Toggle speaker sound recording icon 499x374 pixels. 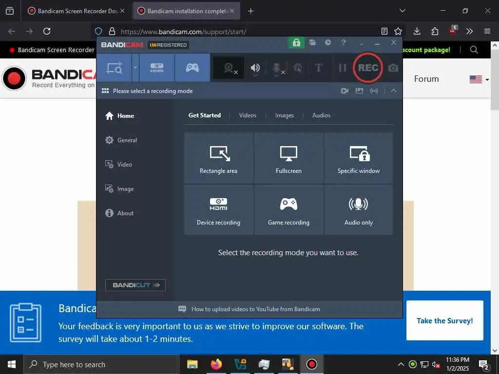[255, 68]
